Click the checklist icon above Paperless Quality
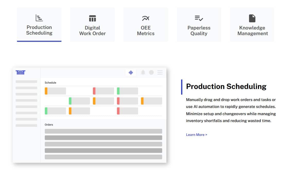This screenshot has width=303, height=170. 199,18
